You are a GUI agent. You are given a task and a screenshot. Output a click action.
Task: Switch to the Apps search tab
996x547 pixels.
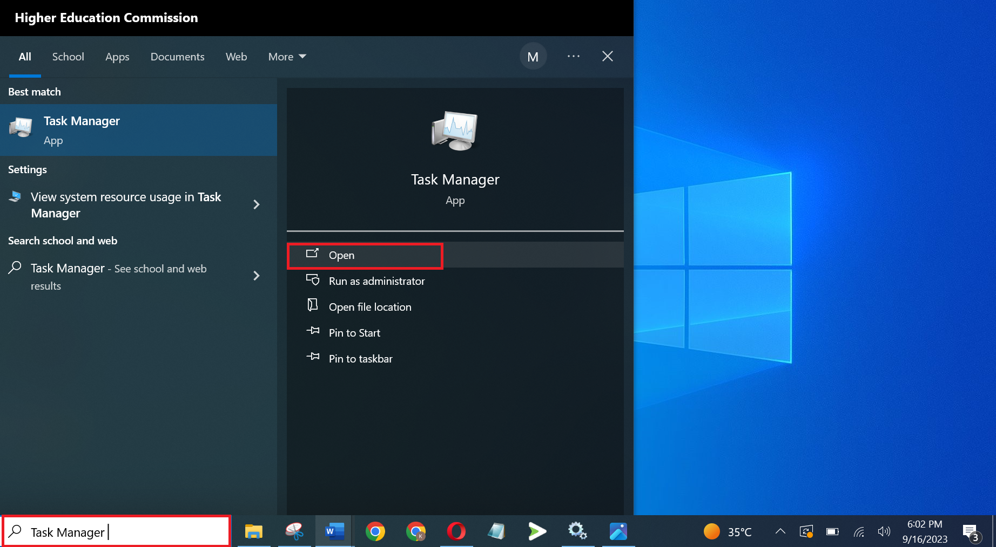click(x=117, y=57)
